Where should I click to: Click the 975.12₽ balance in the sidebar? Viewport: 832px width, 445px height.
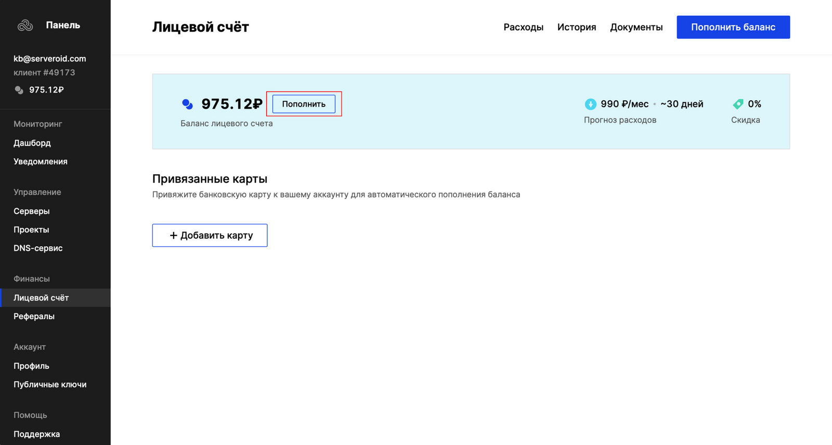click(46, 90)
